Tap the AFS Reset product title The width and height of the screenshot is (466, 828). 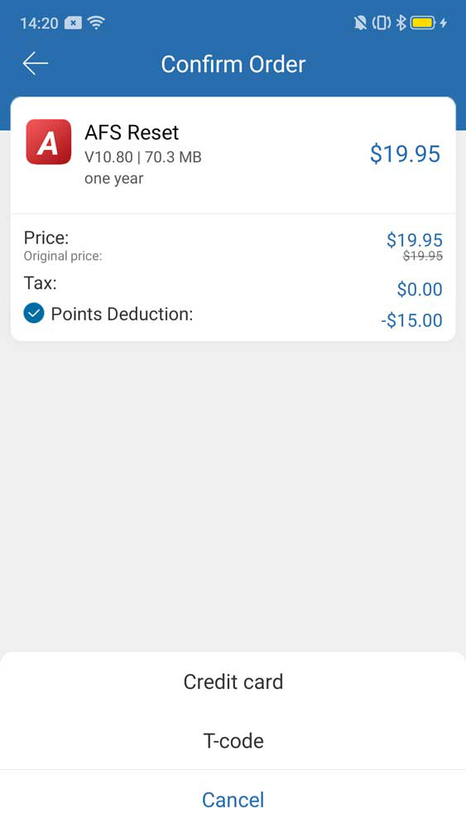click(132, 132)
